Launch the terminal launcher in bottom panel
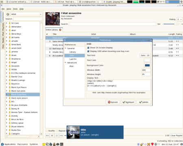The height and width of the screenshot is (146, 183). (x=61, y=144)
